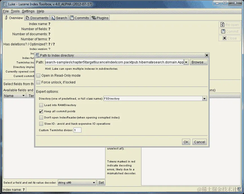
Task: Click the Commit button
Action: 230,32
